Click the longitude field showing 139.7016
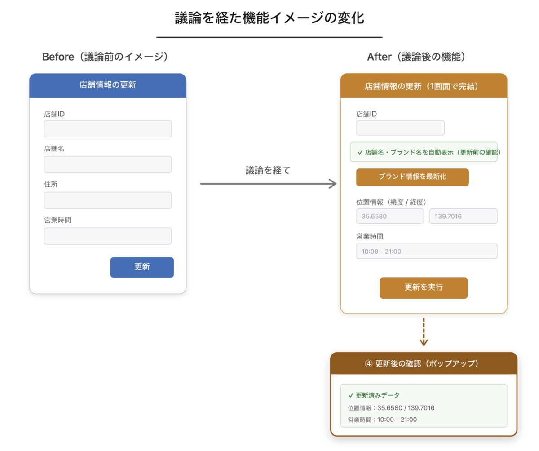 click(x=464, y=216)
